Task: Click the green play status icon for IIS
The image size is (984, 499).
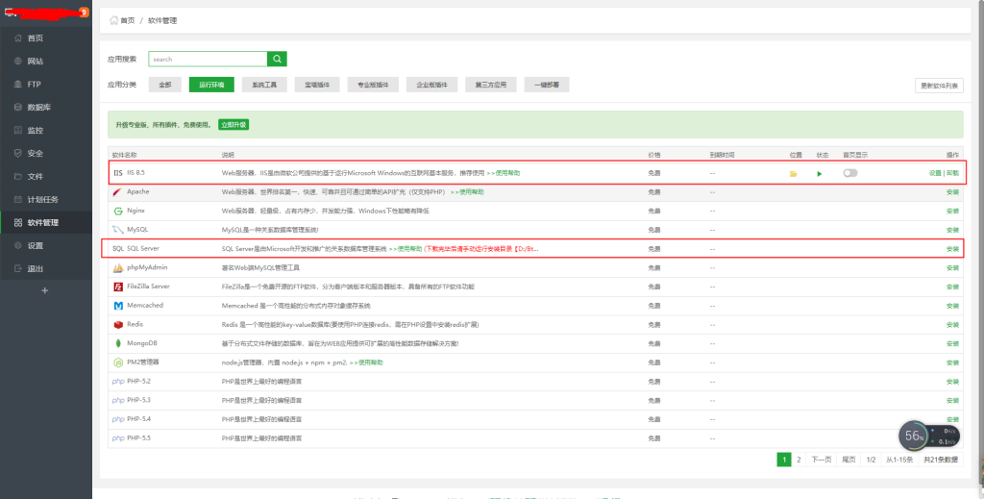Action: pos(820,173)
